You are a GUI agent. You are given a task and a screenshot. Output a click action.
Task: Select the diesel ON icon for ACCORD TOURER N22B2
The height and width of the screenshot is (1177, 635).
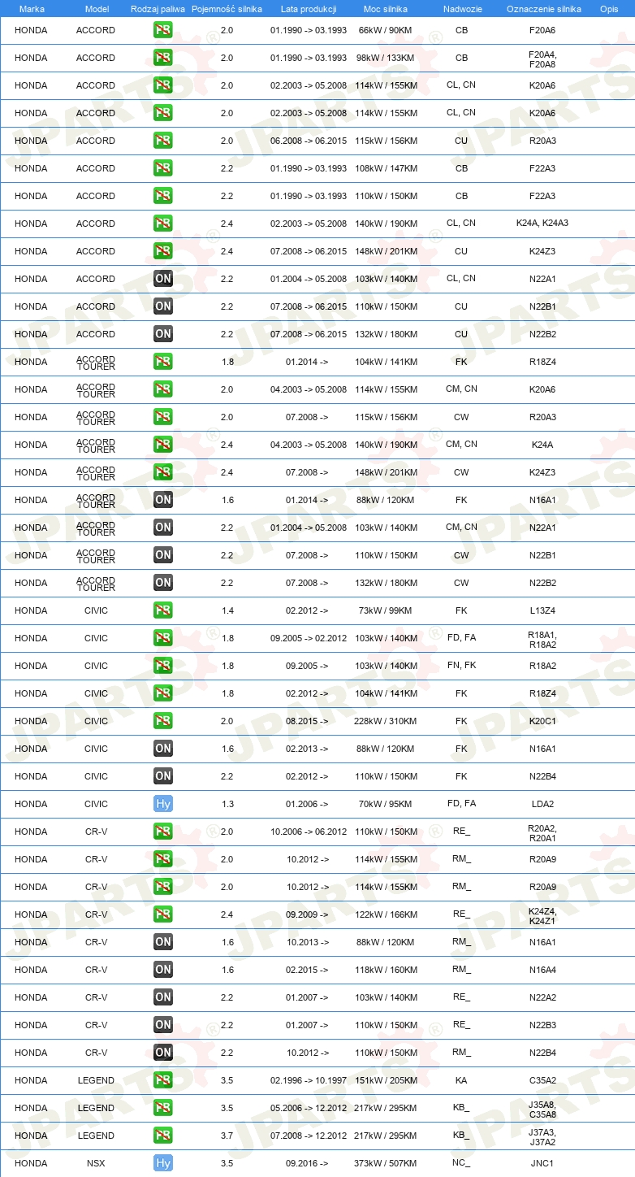(163, 583)
